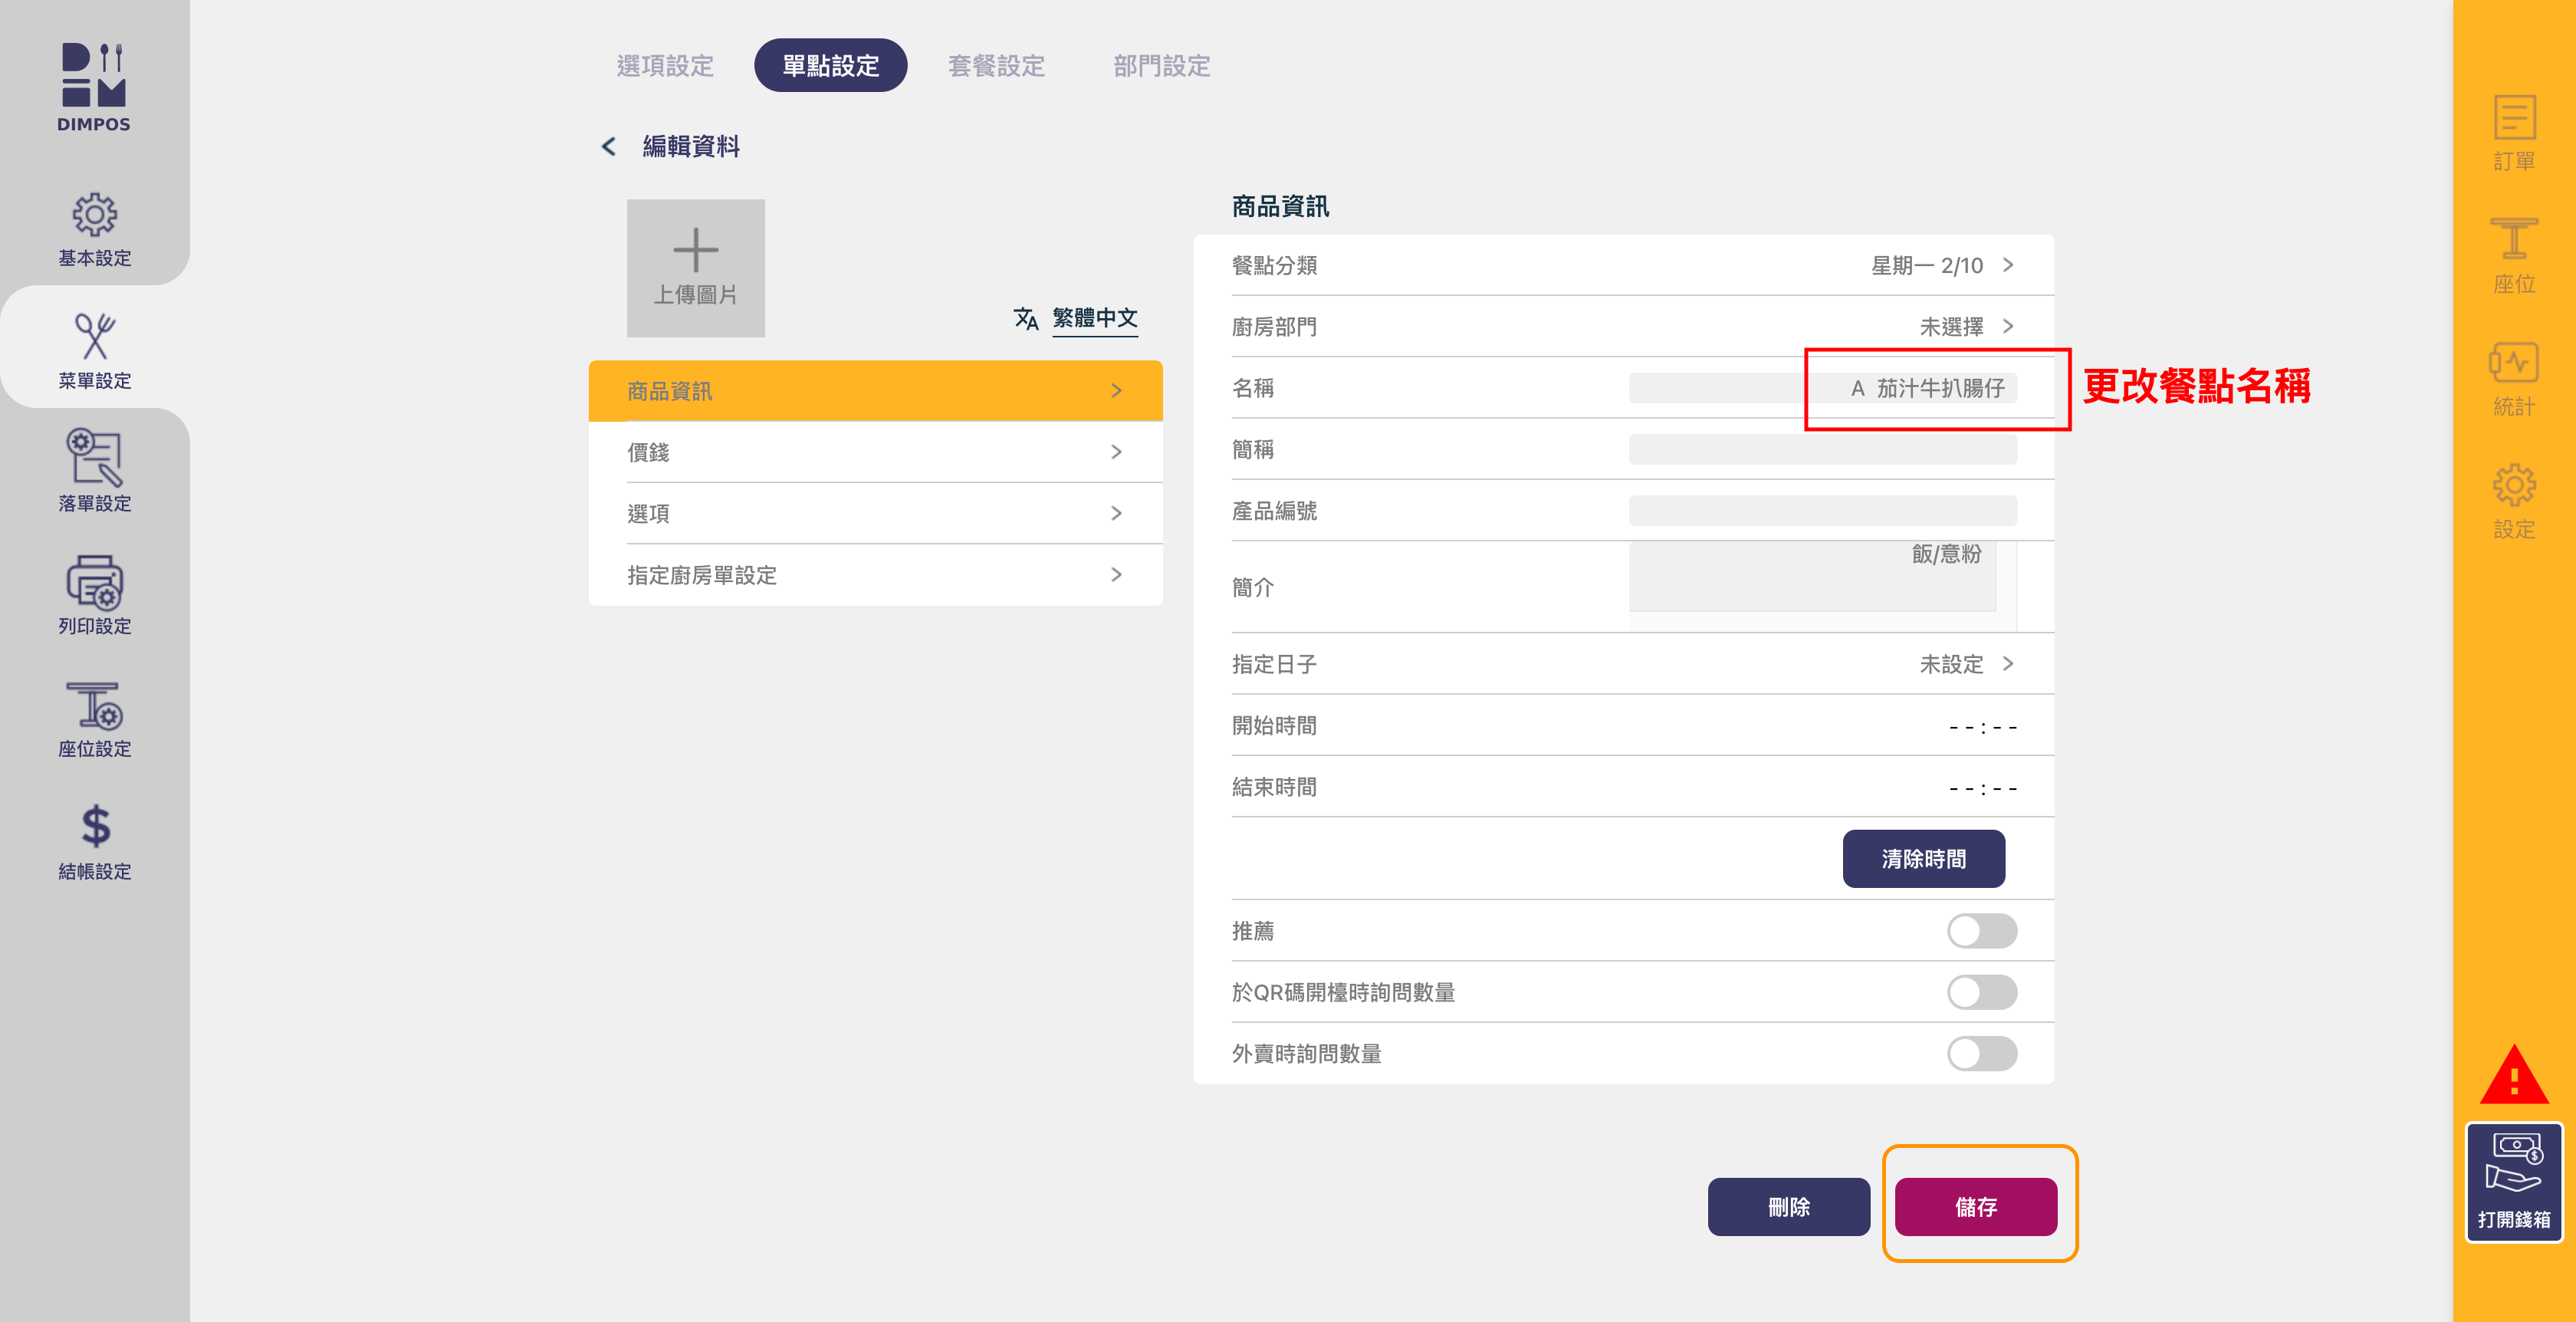Click 打開錢箱 cash drawer icon
Screen dimensions: 2576x1322
[2513, 1181]
